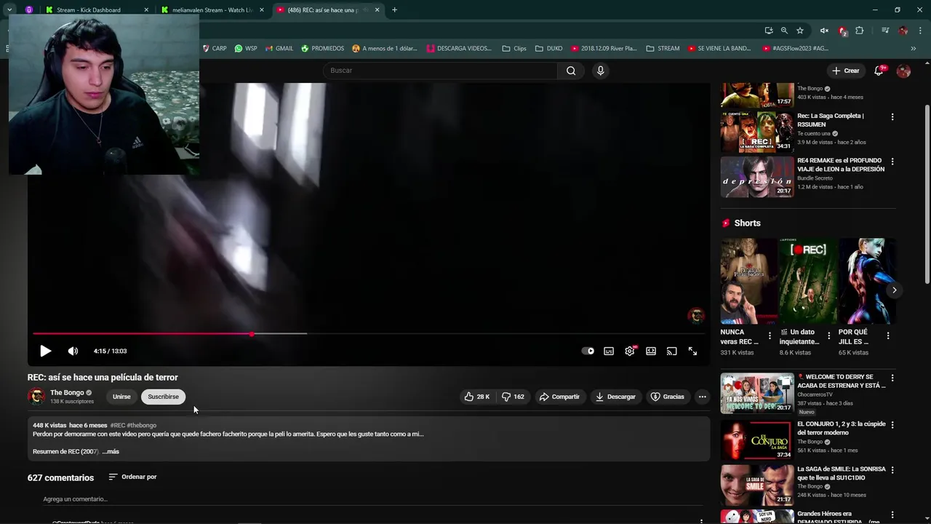This screenshot has height=524, width=931.
Task: Open options for POR QUÉ JILL ES short
Action: (x=888, y=336)
